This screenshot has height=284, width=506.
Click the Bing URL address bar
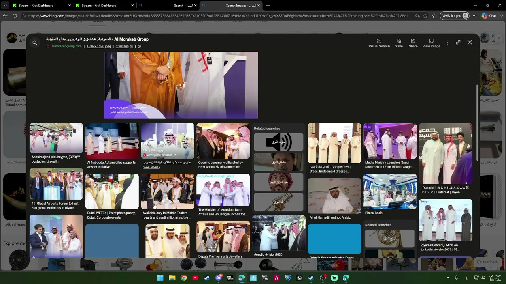point(219,16)
